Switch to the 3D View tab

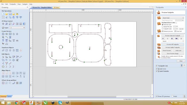point(56,7)
